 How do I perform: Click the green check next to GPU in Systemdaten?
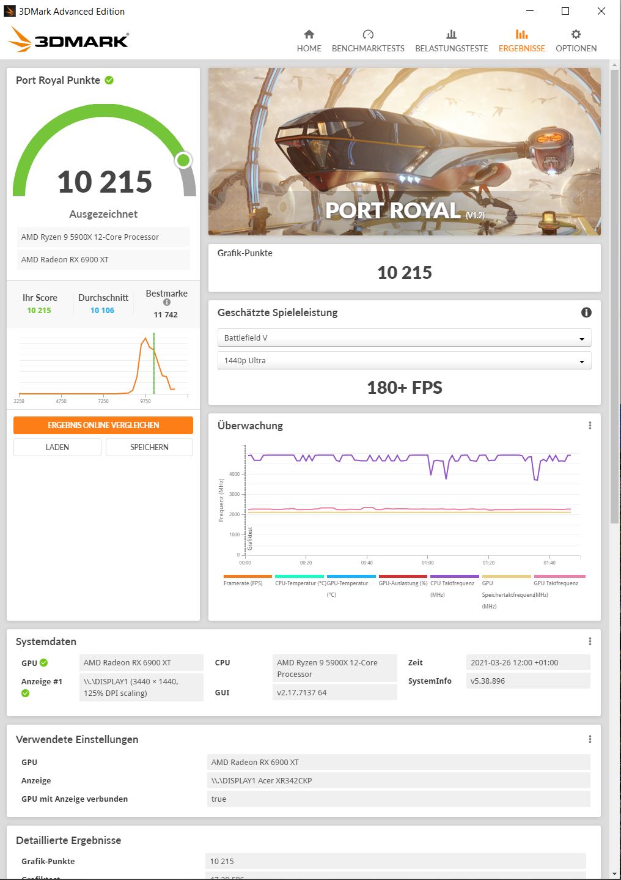[43, 663]
